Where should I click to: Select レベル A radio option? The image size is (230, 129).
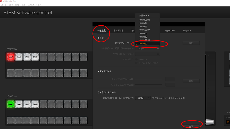point(137,59)
